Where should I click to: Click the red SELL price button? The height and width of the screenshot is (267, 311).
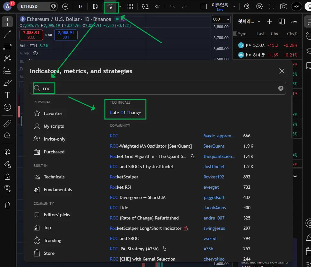pos(31,35)
